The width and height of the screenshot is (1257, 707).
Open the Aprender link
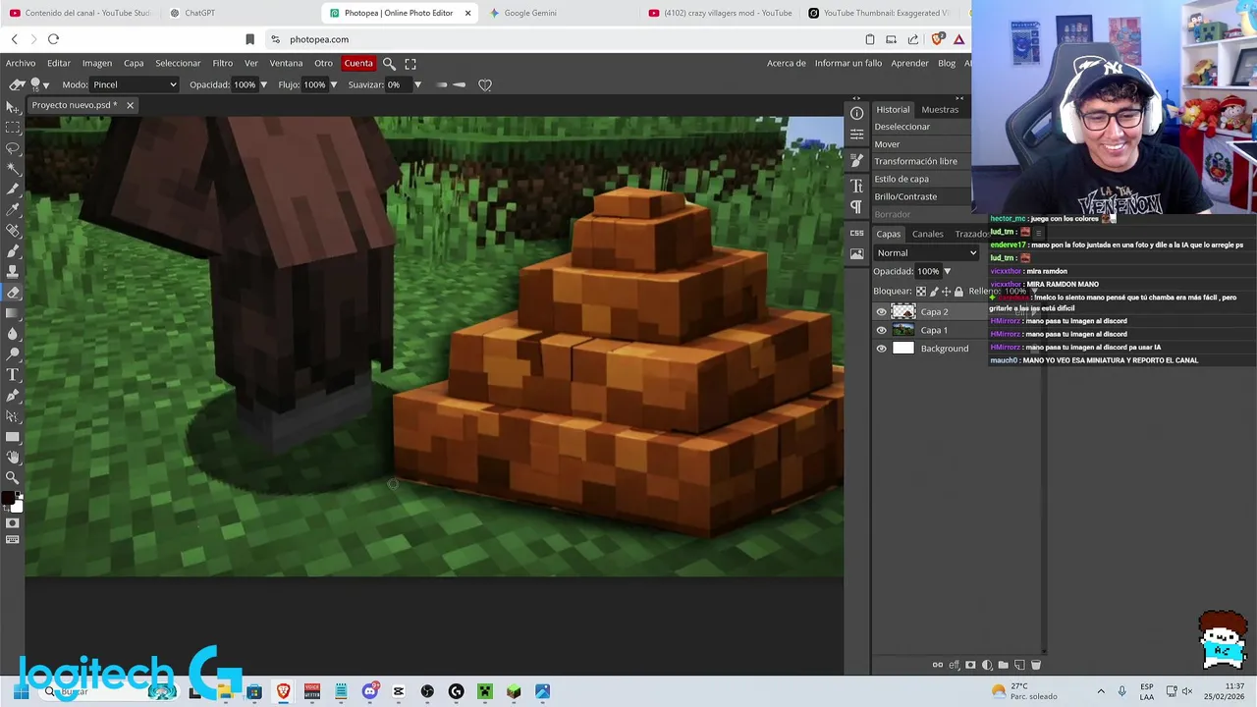coord(909,63)
